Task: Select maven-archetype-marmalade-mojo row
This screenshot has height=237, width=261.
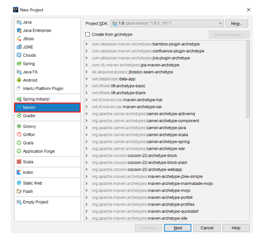Action: point(165,184)
